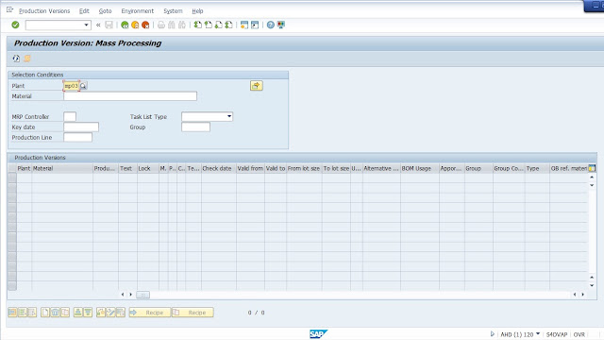
Task: Click the Check date column header
Action: [219, 168]
